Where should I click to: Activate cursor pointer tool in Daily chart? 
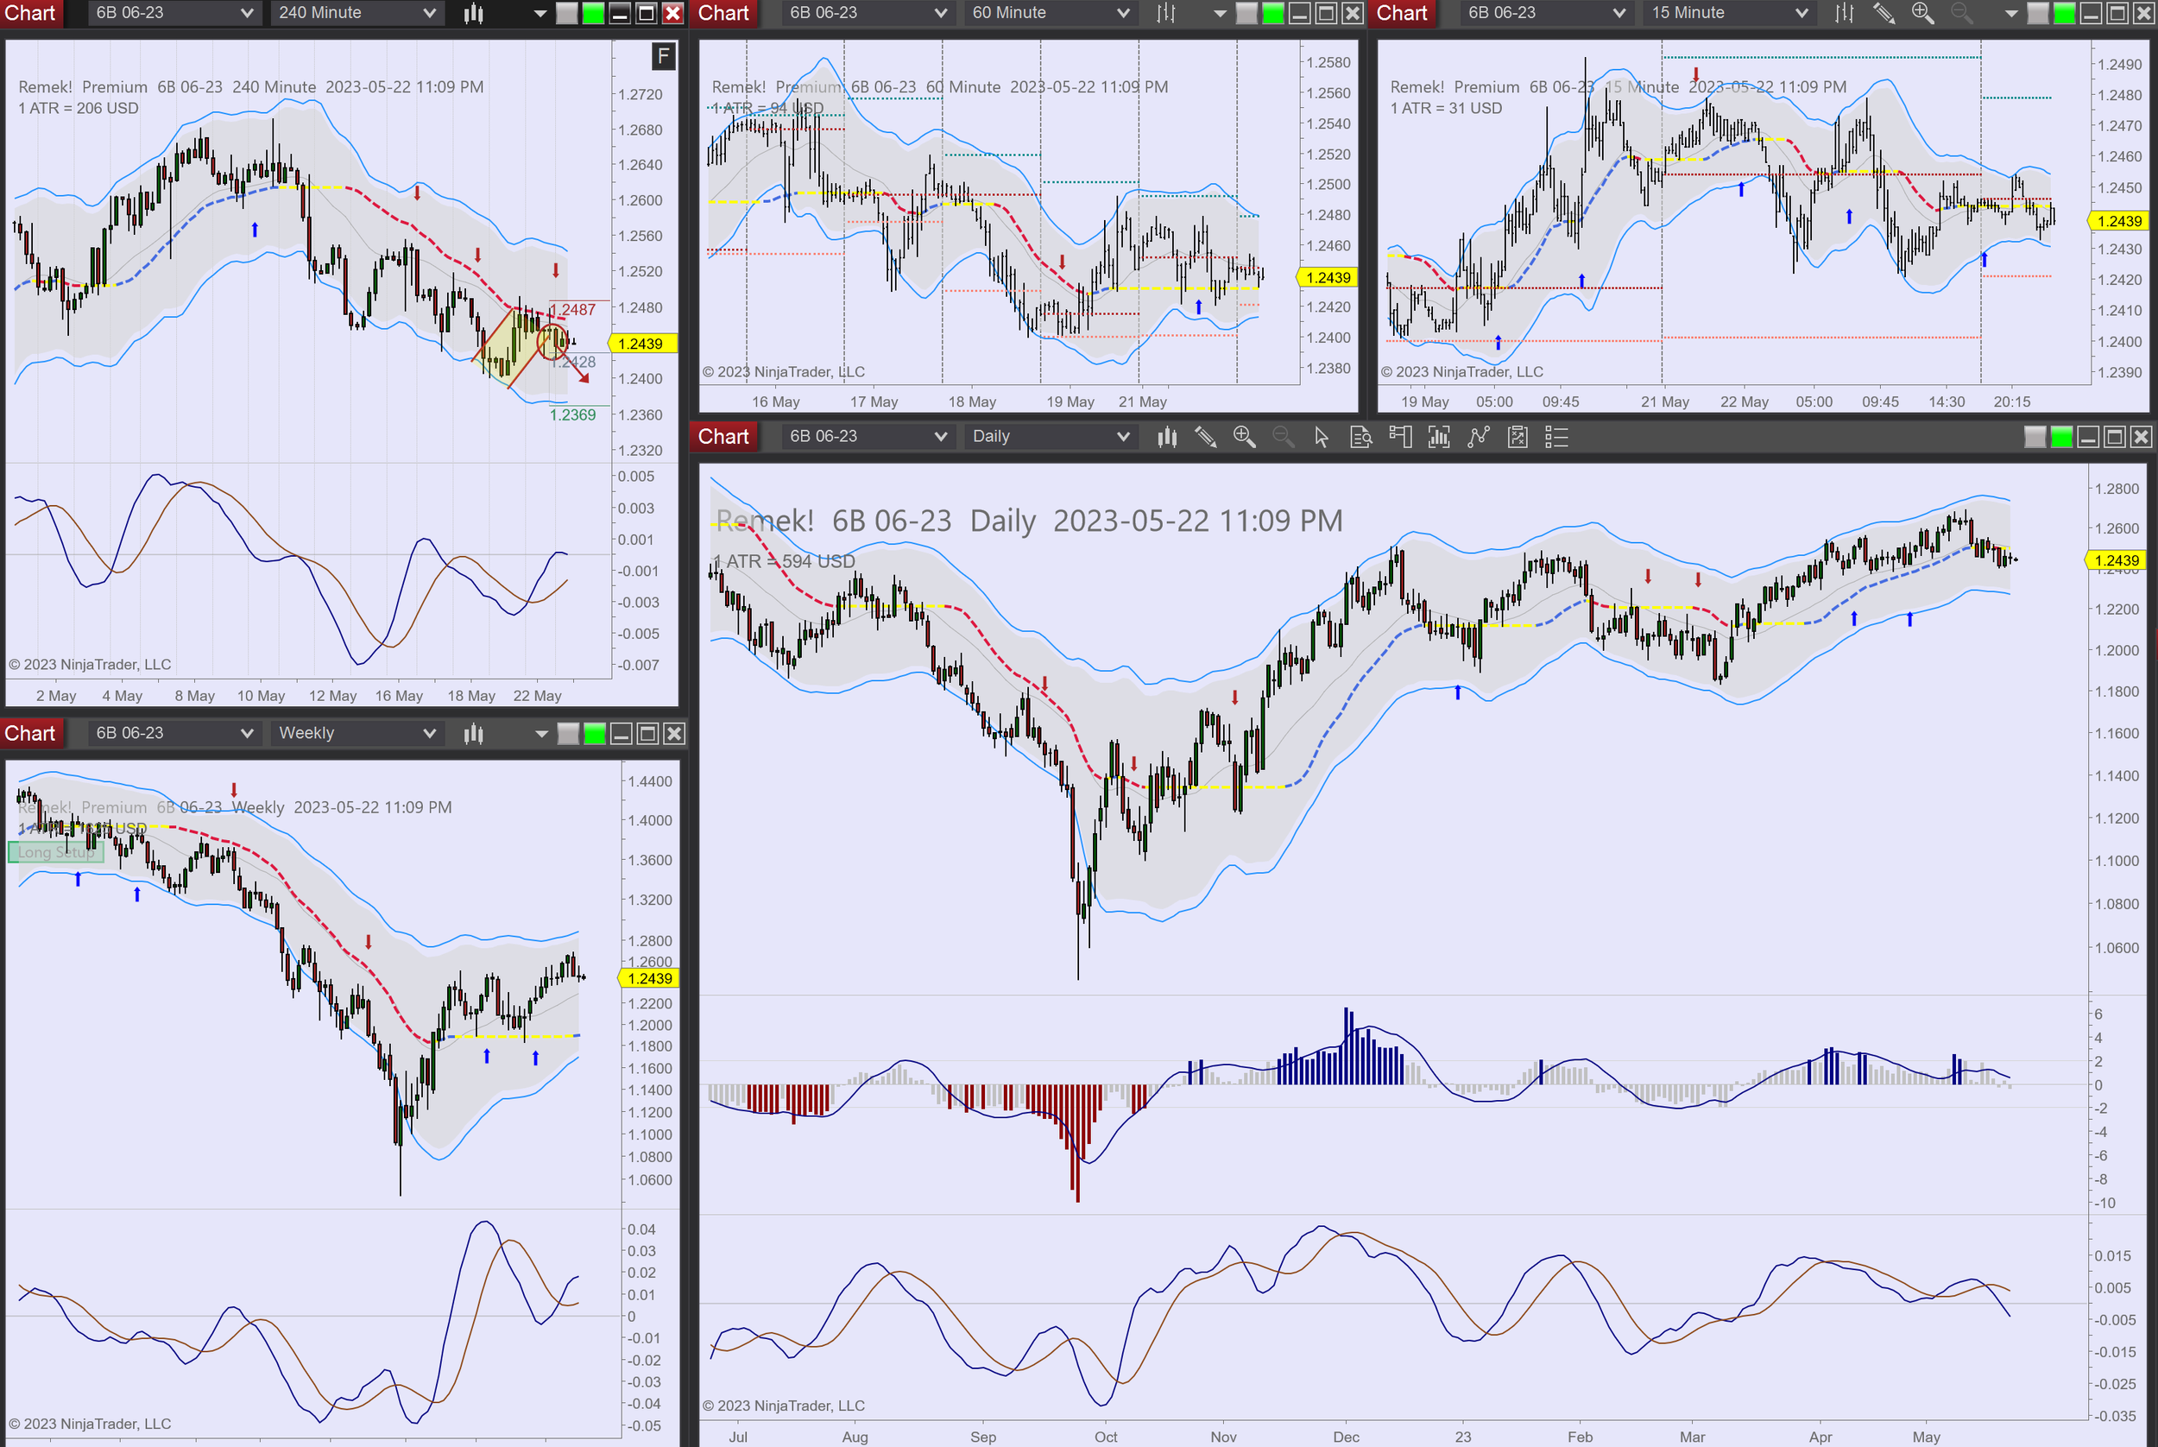(1322, 437)
